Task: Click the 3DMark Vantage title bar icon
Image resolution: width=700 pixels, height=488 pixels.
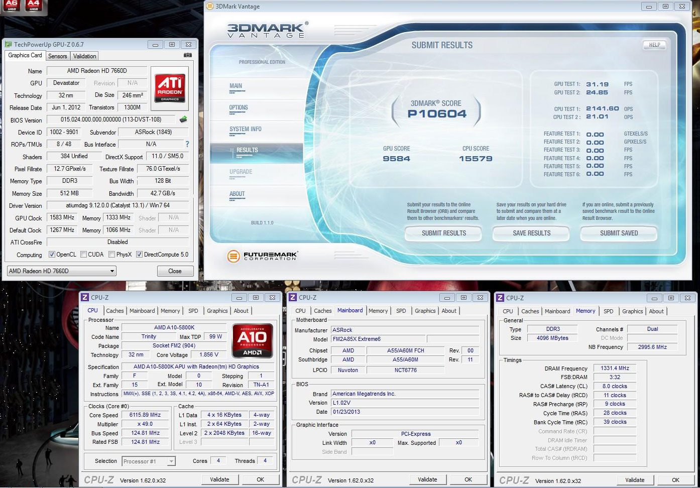Action: (210, 7)
